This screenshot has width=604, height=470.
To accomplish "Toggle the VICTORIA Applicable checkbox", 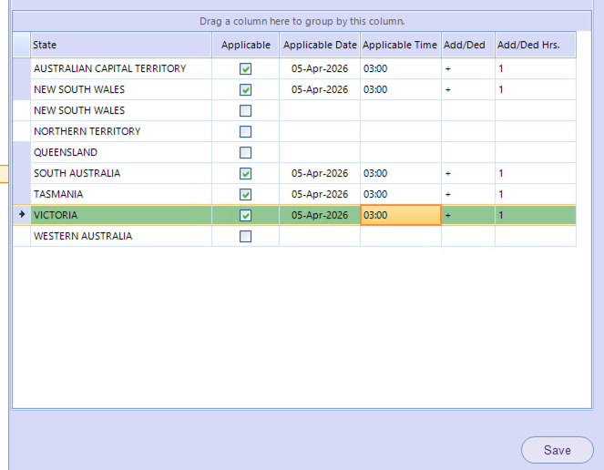I will [x=245, y=216].
